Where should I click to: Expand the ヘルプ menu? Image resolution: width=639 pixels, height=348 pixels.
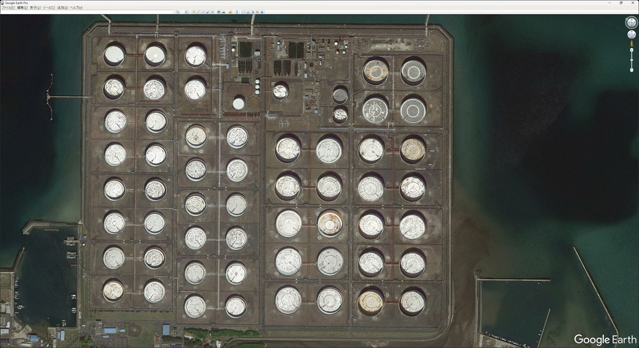pyautogui.click(x=75, y=8)
